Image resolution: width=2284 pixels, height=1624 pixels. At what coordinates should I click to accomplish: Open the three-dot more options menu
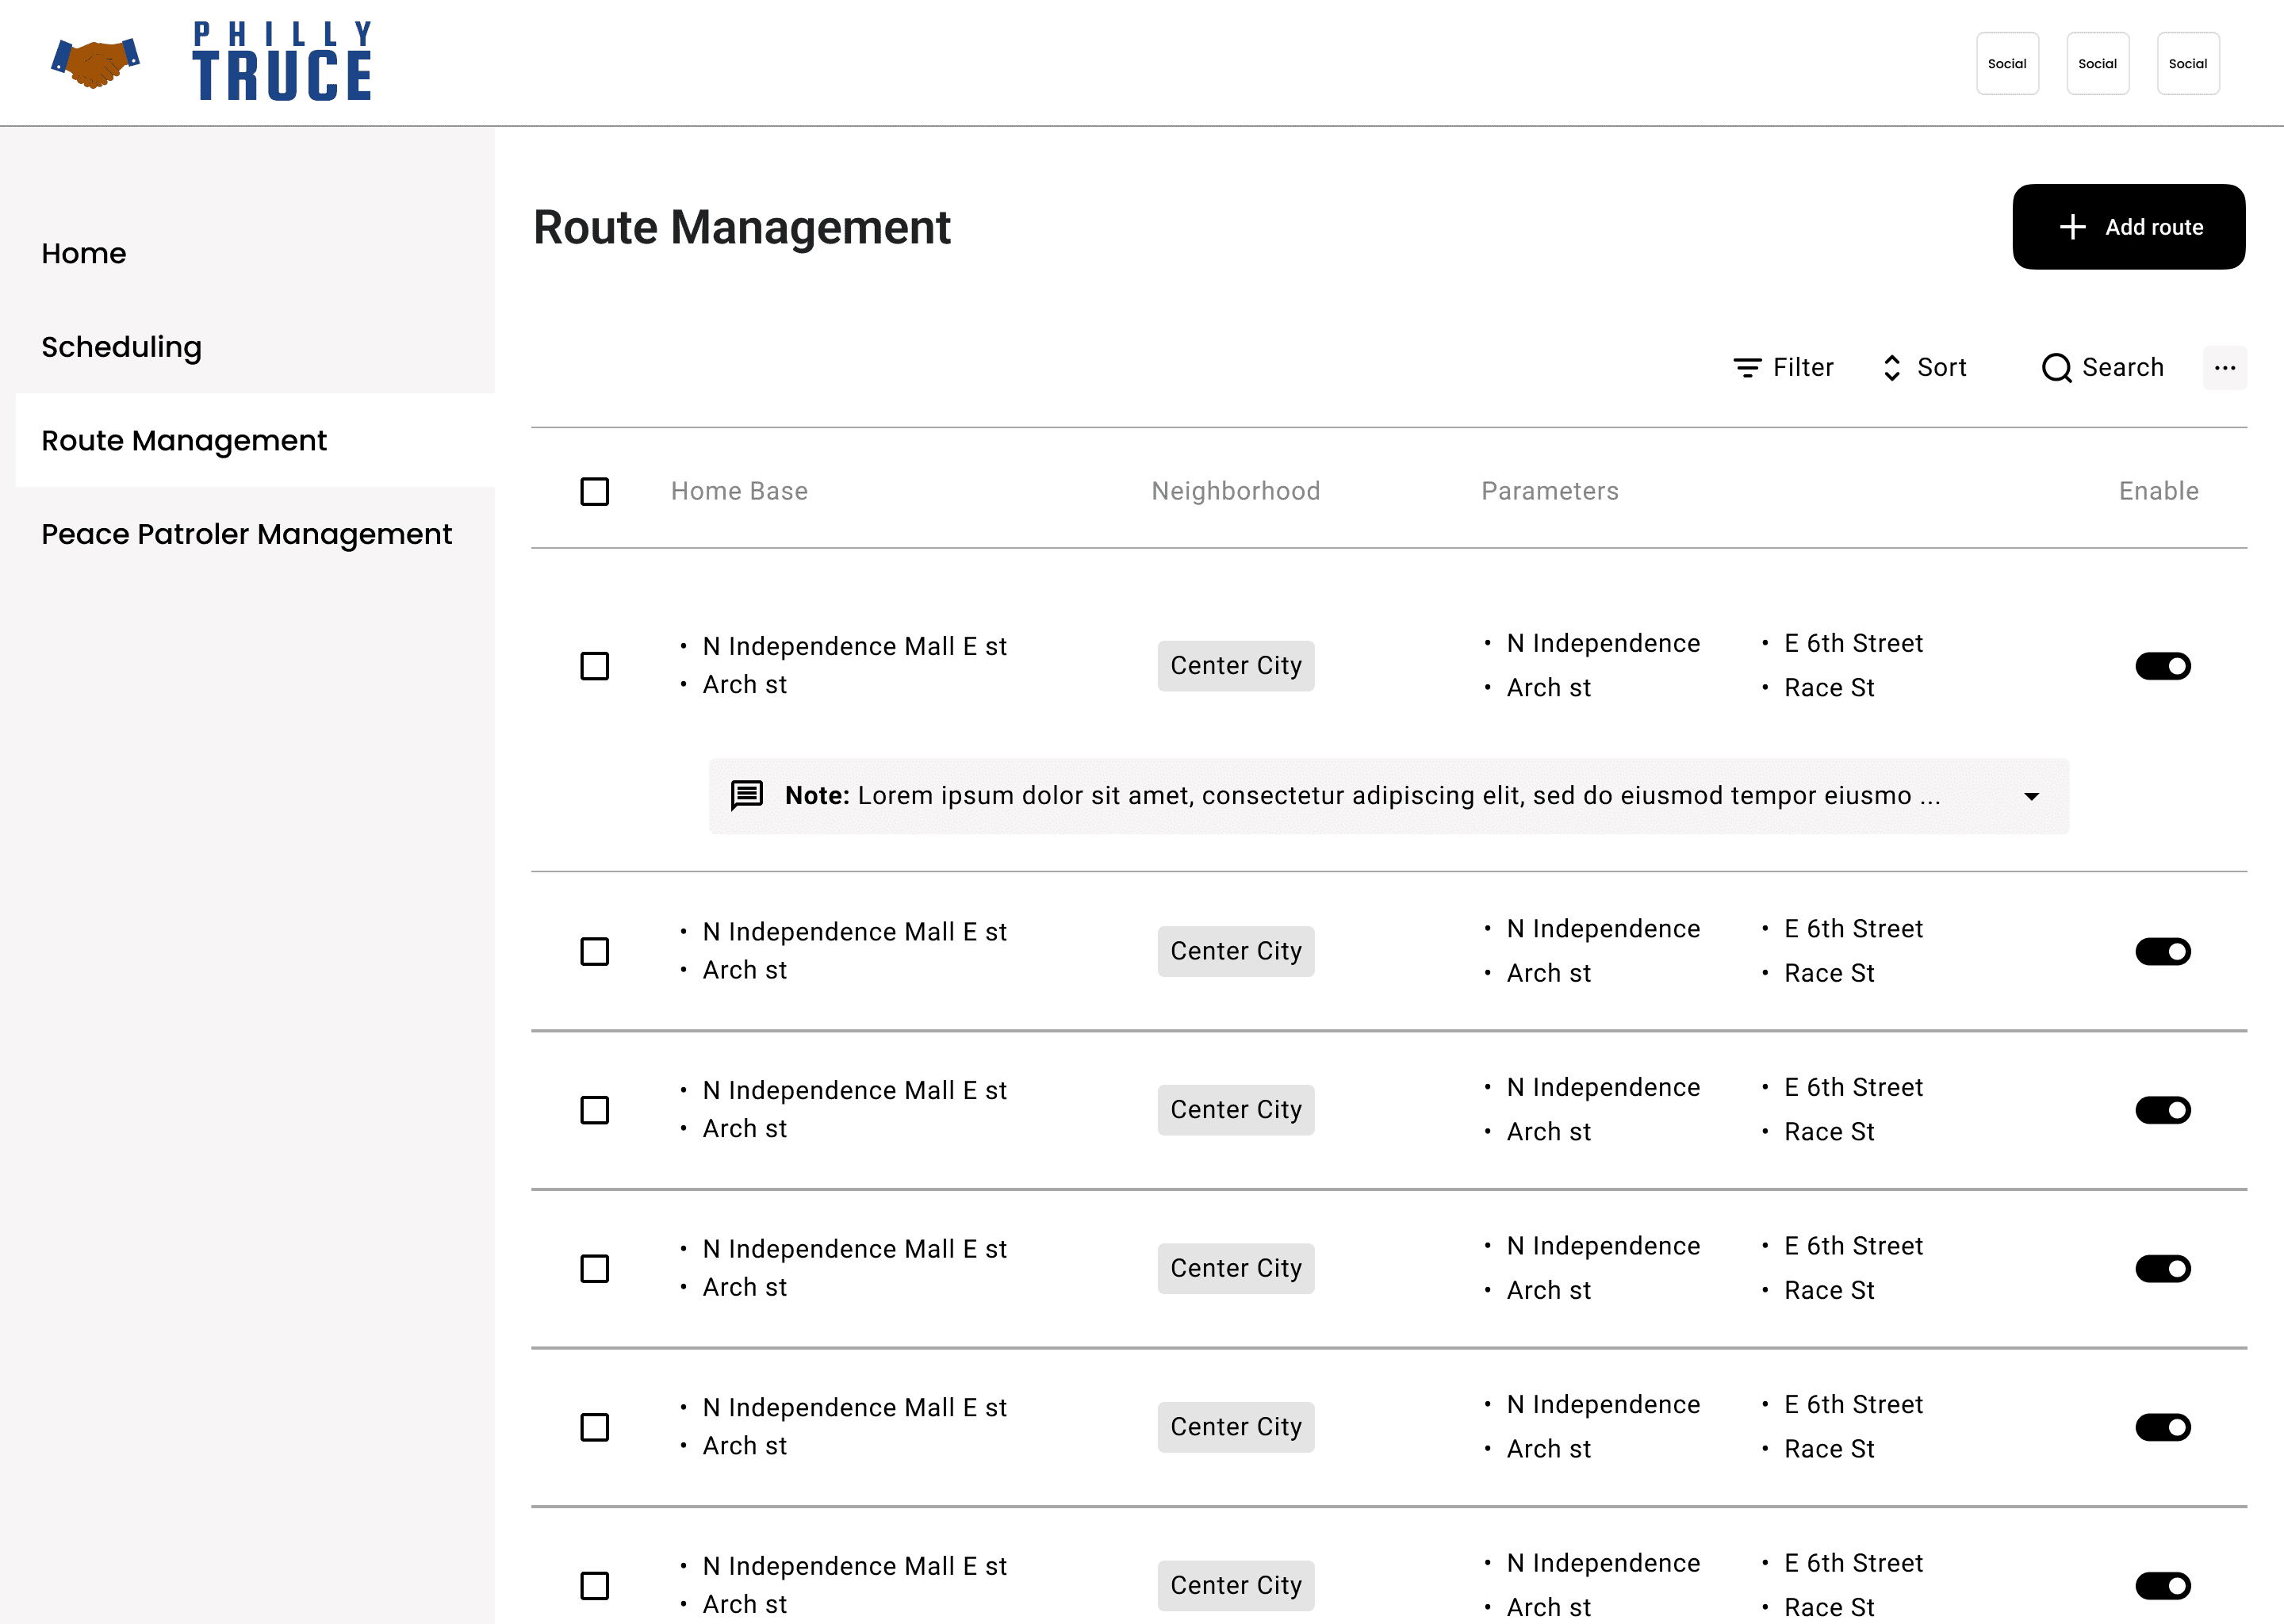tap(2224, 368)
